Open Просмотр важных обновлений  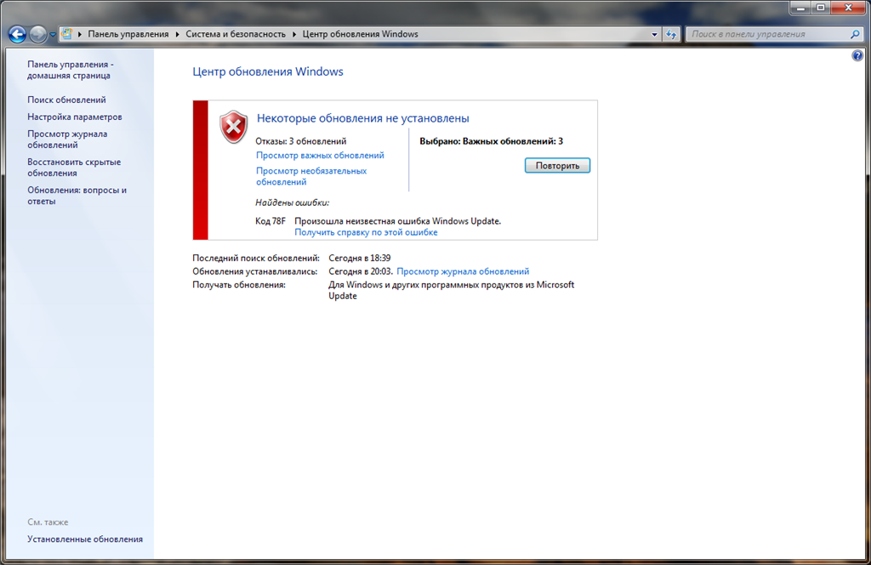[x=320, y=156]
